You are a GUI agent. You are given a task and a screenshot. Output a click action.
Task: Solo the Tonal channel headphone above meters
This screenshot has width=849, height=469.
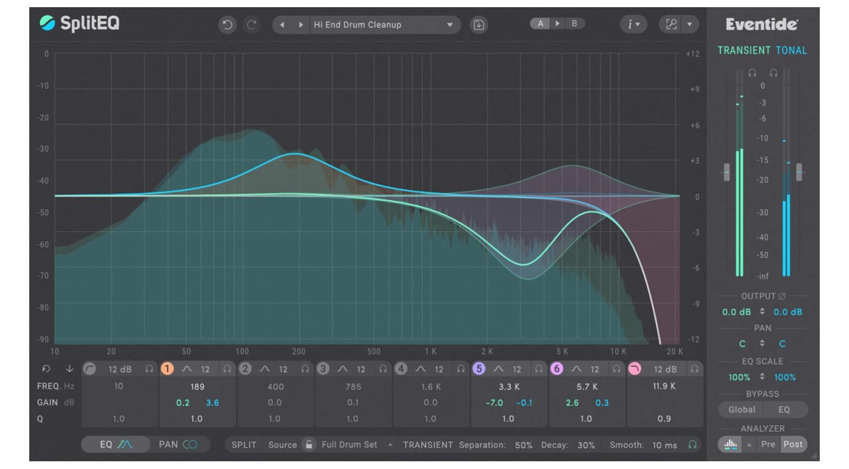click(x=774, y=73)
